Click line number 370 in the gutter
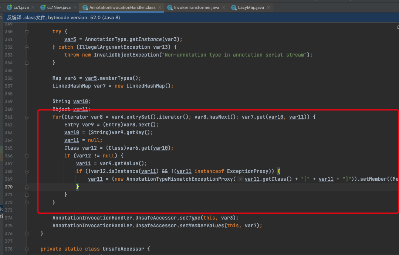 pos(8,187)
